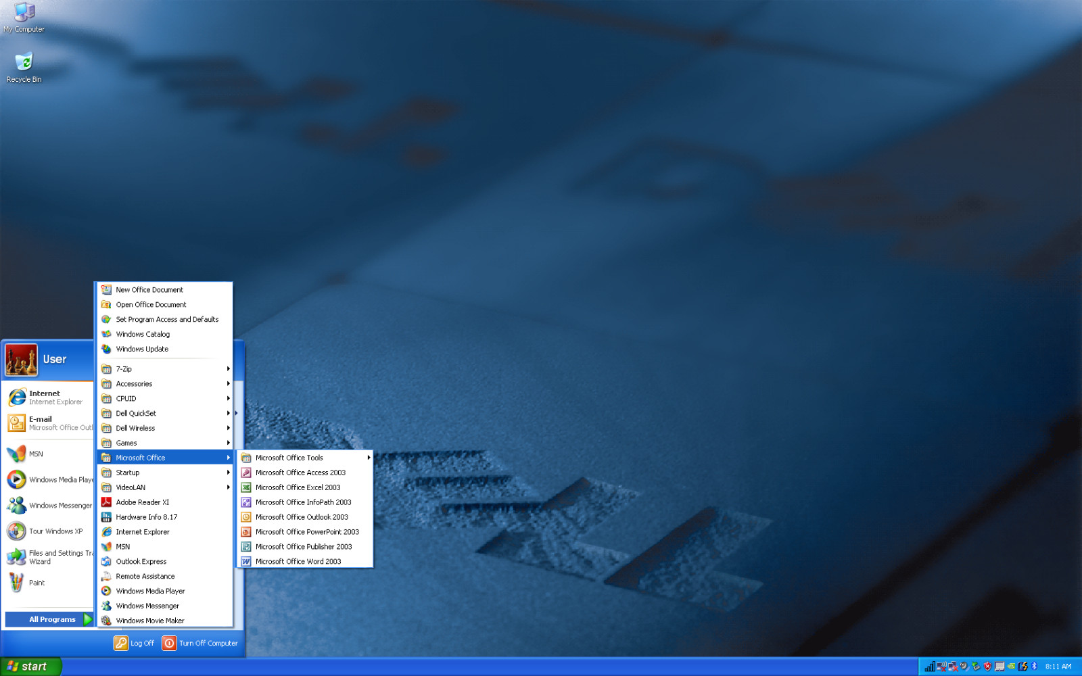1082x676 pixels.
Task: Open Set Program Access and Defaults
Action: pos(165,320)
